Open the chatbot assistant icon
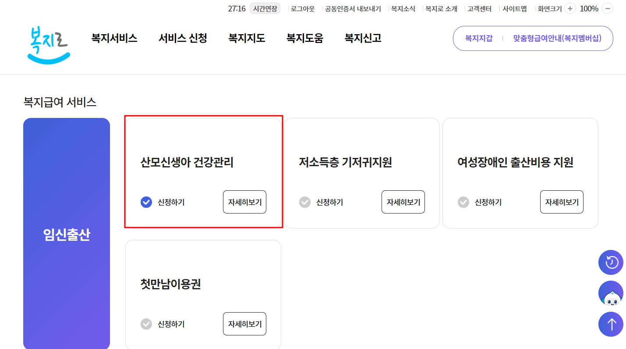This screenshot has width=626, height=349. click(x=611, y=293)
